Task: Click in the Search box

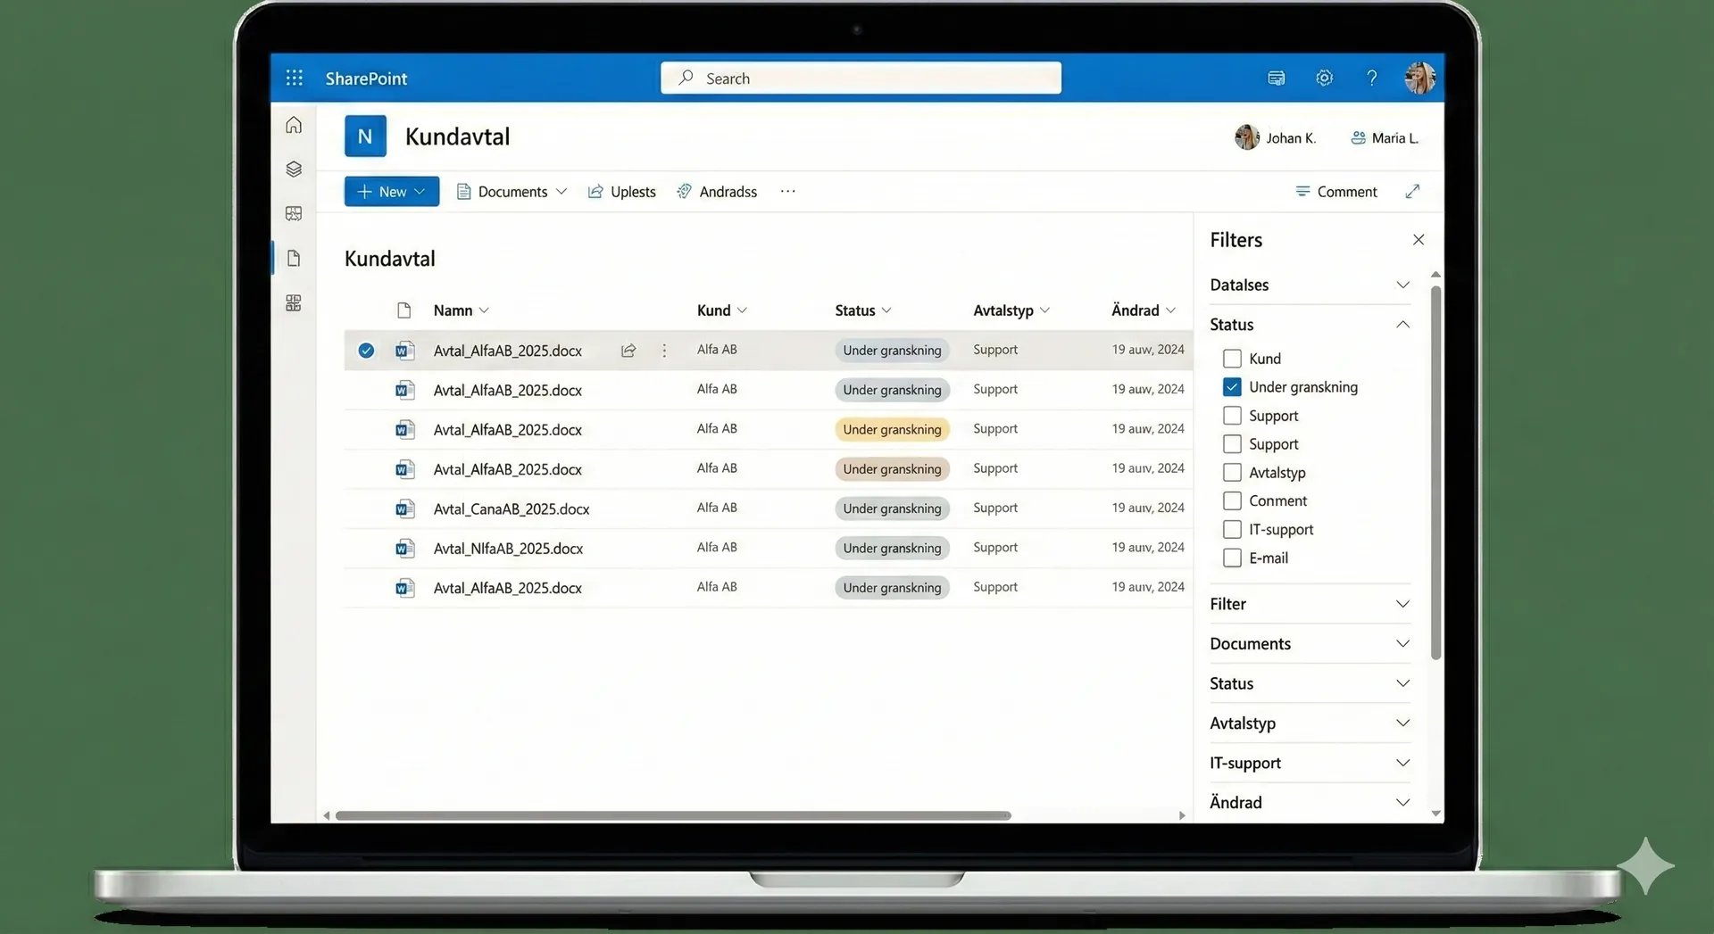Action: 861,79
